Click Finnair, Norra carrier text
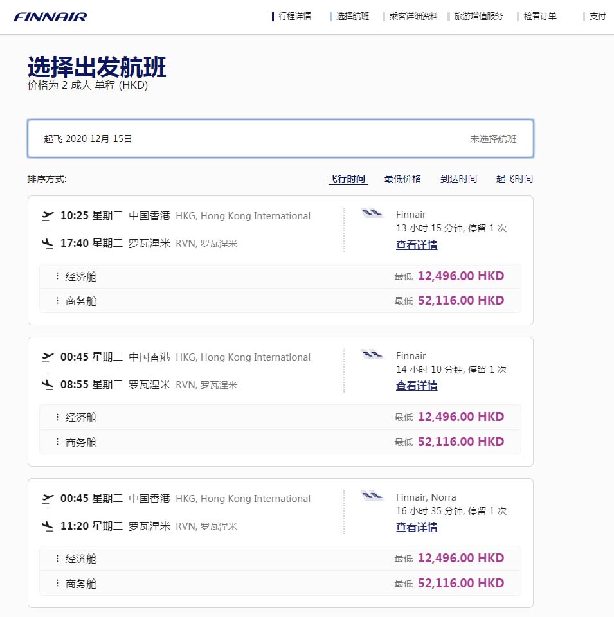Image resolution: width=614 pixels, height=617 pixels. [x=426, y=497]
